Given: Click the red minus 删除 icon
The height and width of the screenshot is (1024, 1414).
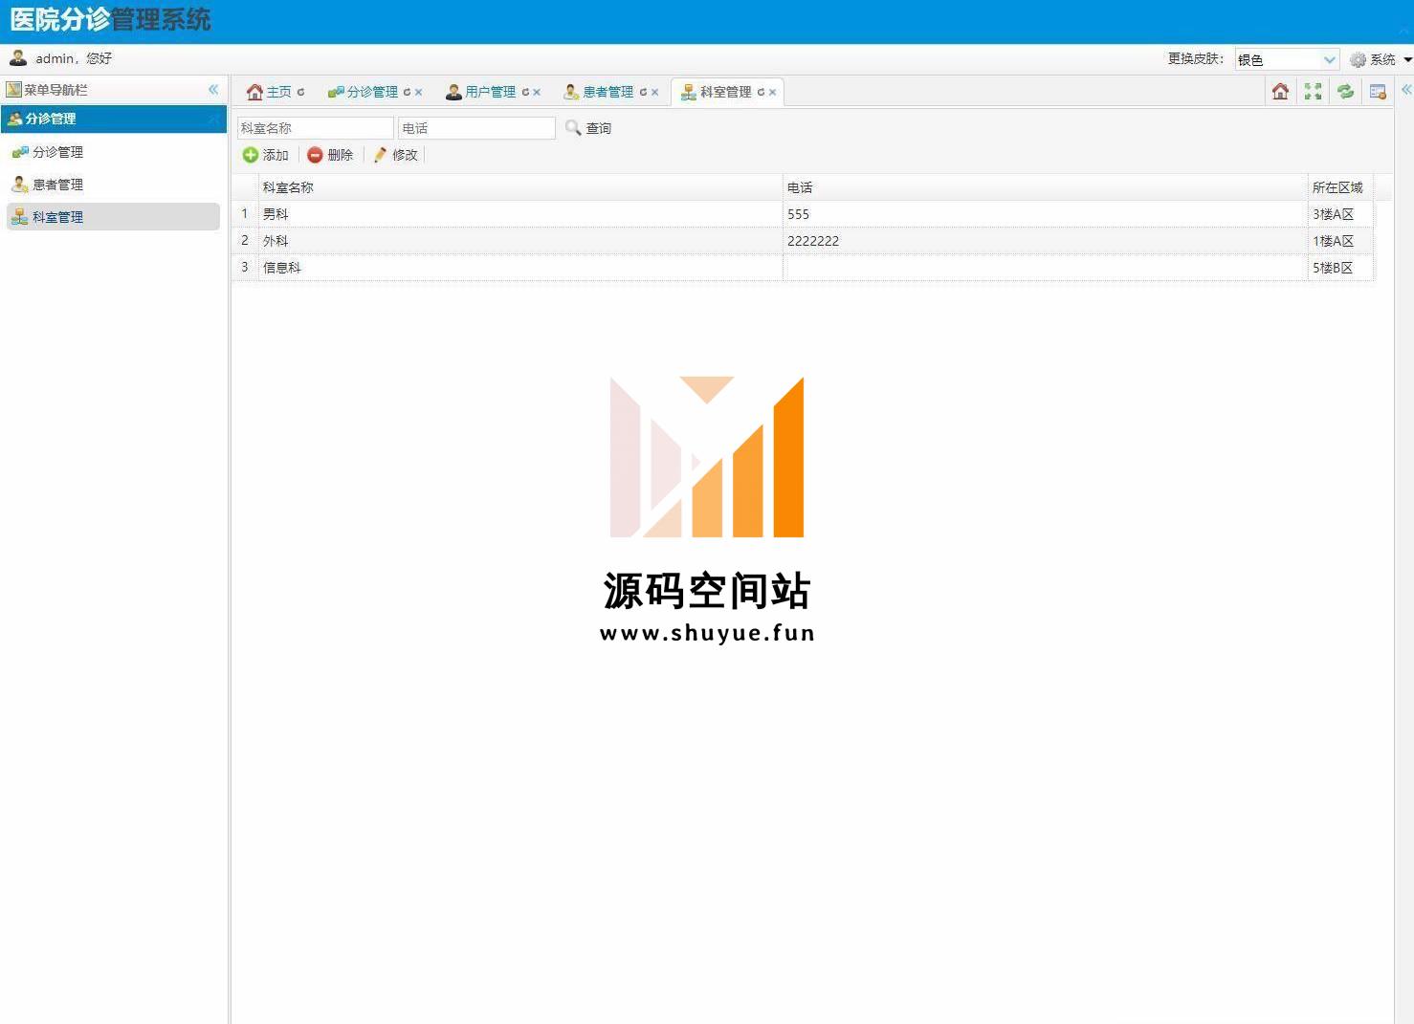Looking at the screenshot, I should pyautogui.click(x=315, y=155).
